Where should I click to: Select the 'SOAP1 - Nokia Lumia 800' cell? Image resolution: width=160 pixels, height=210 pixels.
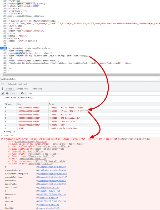click(x=104, y=128)
